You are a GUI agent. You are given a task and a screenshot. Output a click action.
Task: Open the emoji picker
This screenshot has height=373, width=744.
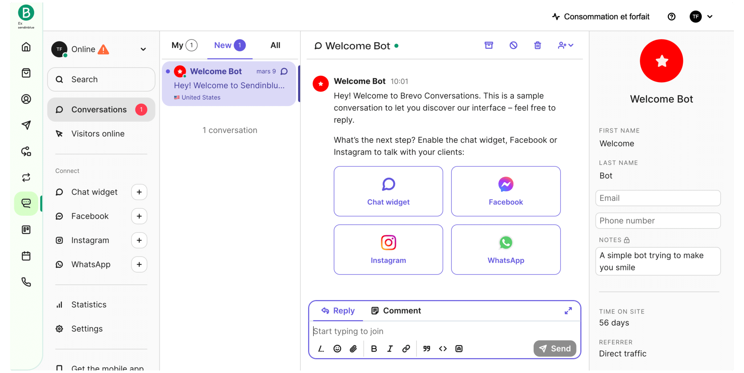[x=337, y=349]
